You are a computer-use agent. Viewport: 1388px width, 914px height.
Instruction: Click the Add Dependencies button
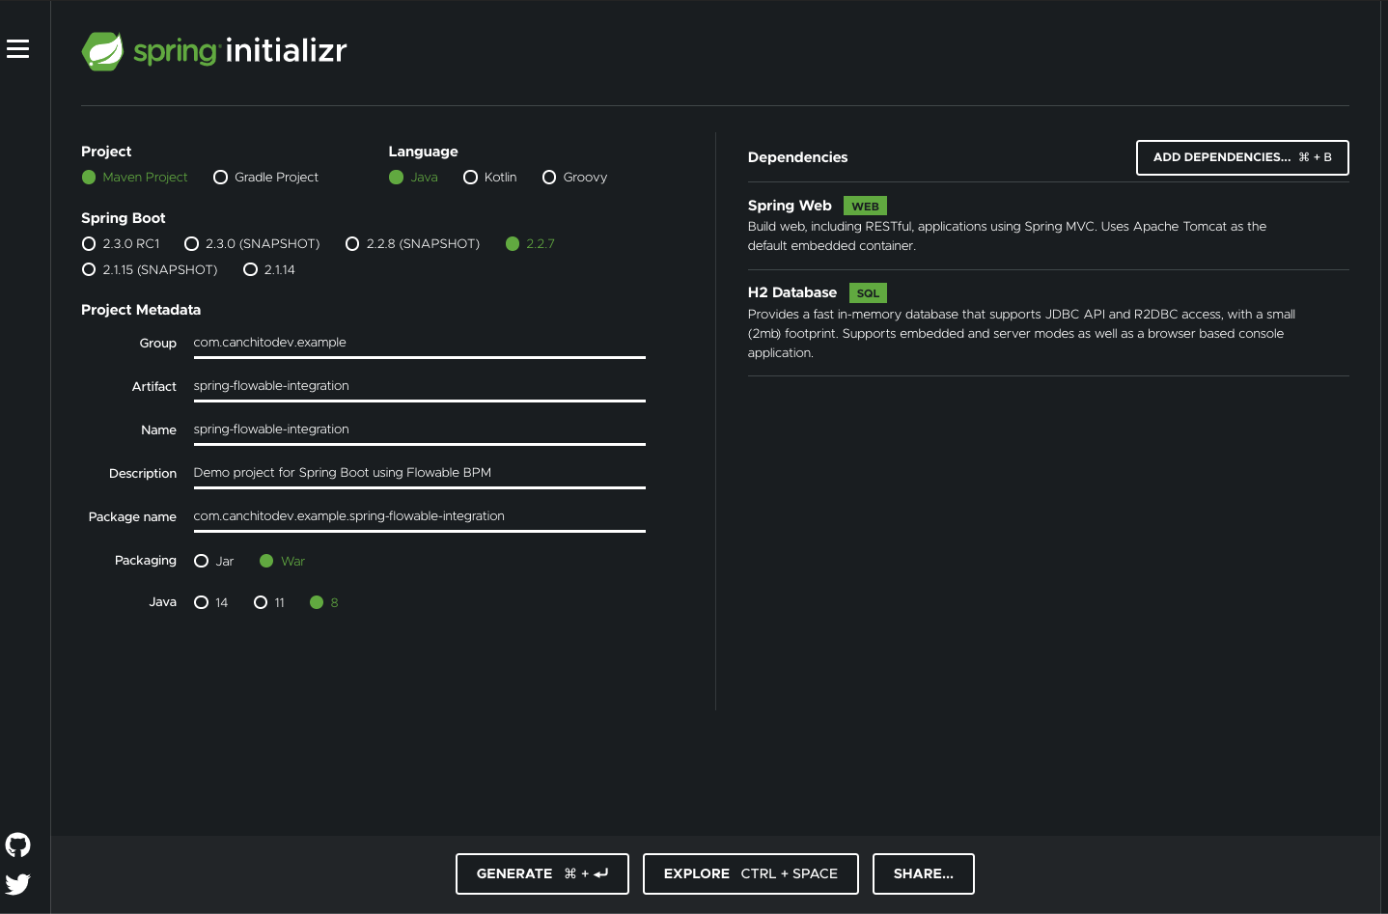1242,157
